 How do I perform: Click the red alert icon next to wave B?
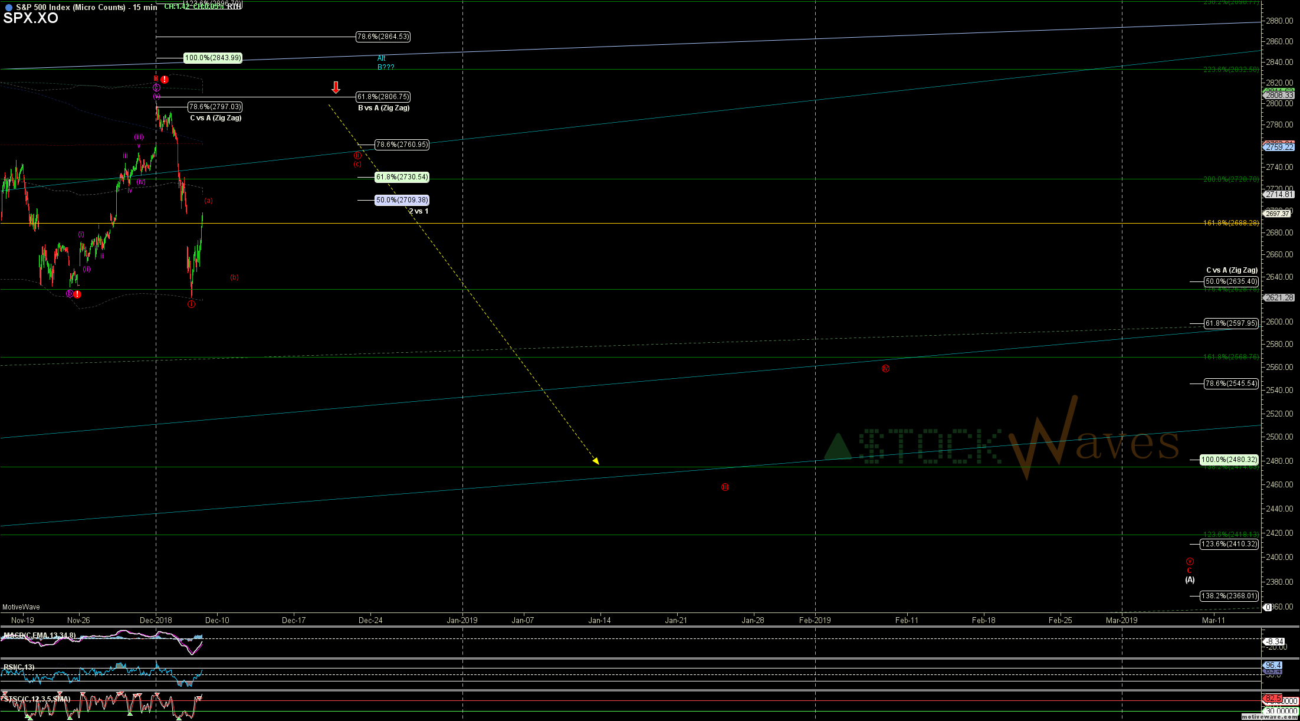click(165, 79)
